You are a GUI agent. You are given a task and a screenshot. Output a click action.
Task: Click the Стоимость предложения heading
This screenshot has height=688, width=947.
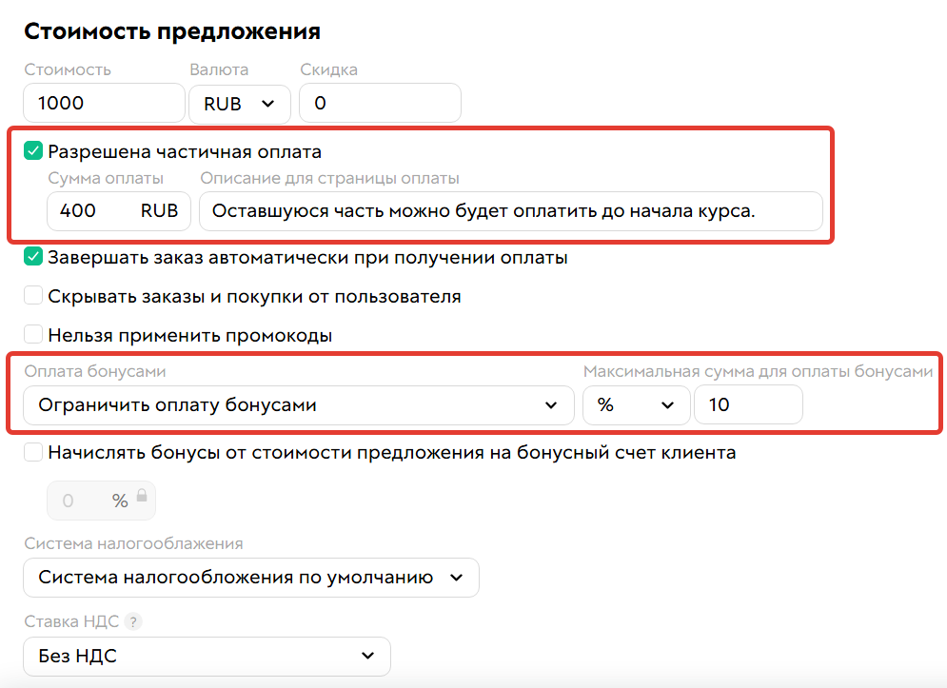[172, 31]
